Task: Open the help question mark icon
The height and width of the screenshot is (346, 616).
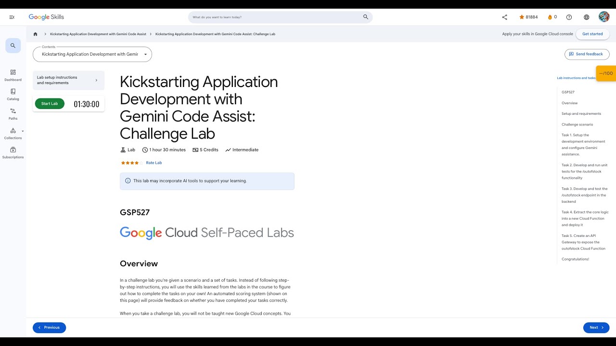Action: tap(569, 17)
